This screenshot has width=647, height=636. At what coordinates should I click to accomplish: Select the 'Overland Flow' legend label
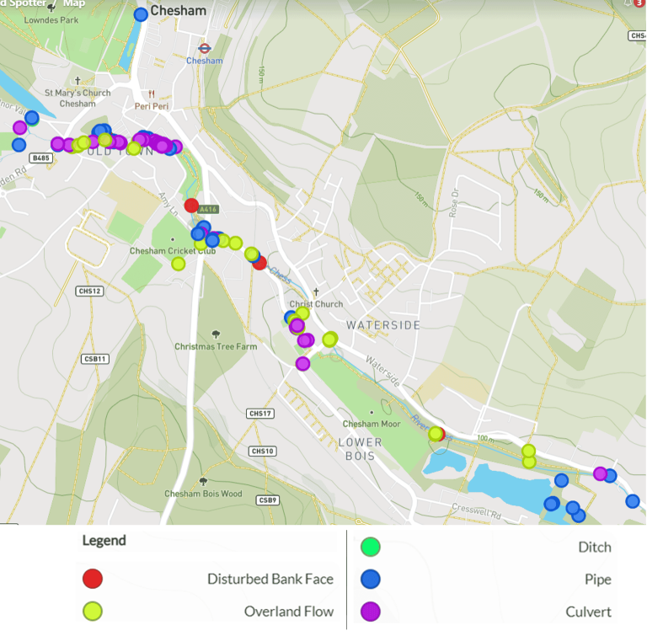[289, 612]
